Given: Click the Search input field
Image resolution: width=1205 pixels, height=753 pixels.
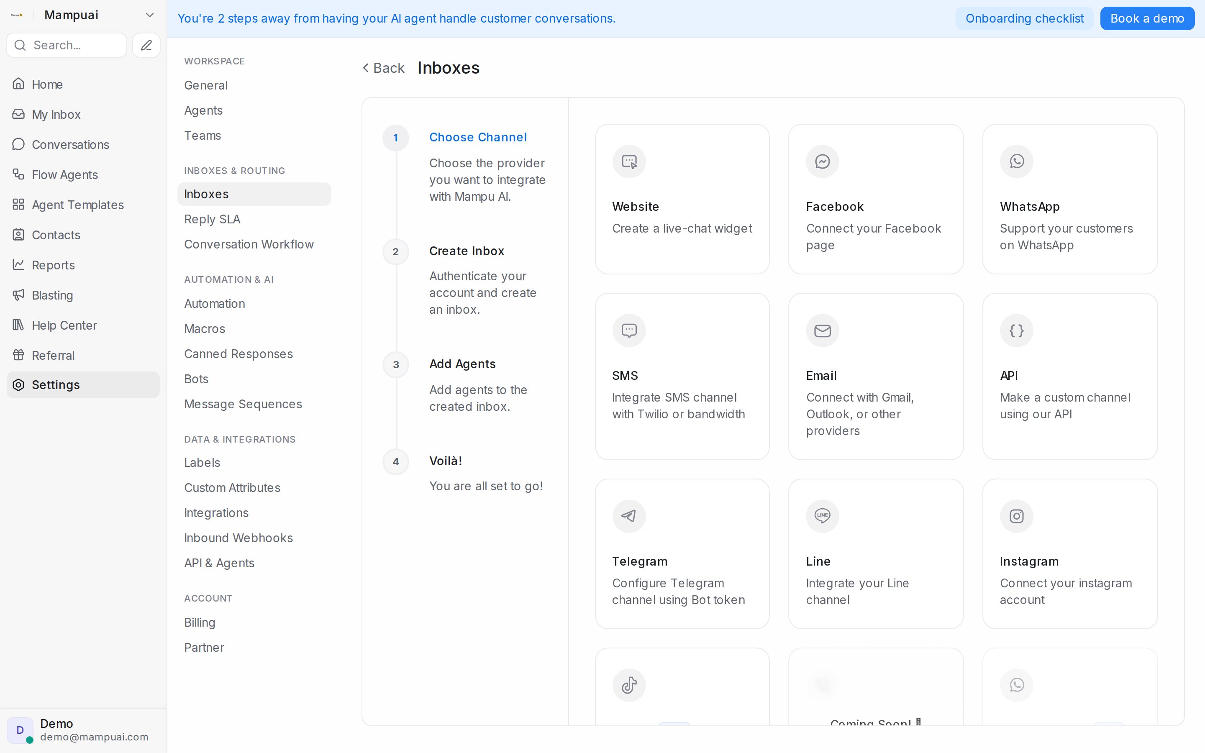Looking at the screenshot, I should tap(67, 45).
